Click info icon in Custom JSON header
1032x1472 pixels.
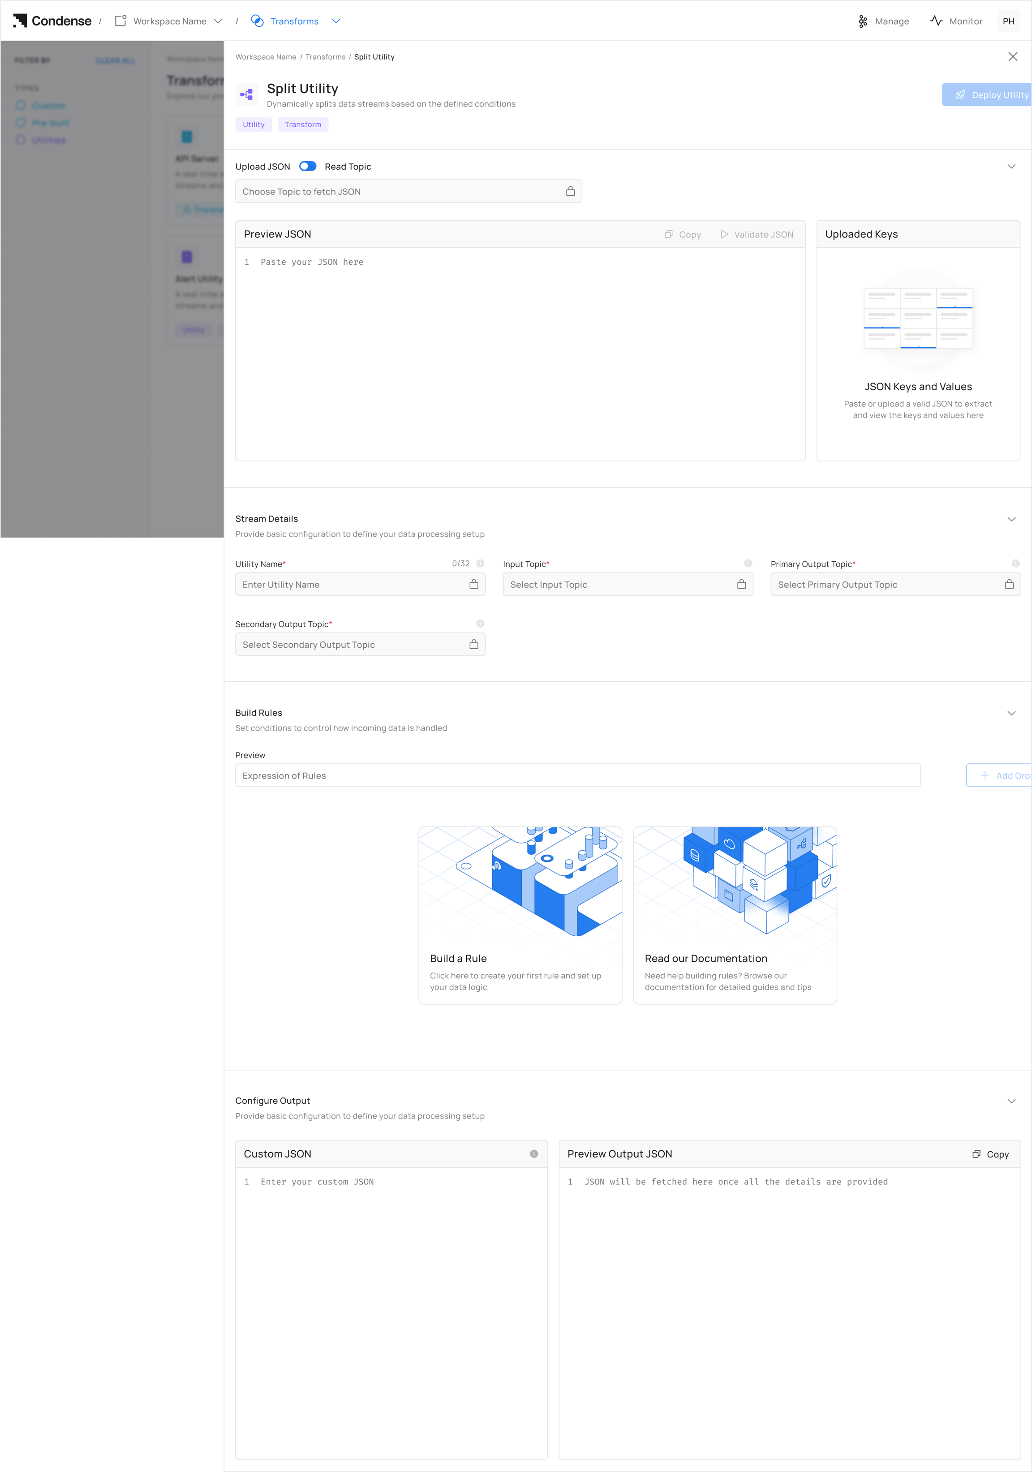click(534, 1154)
